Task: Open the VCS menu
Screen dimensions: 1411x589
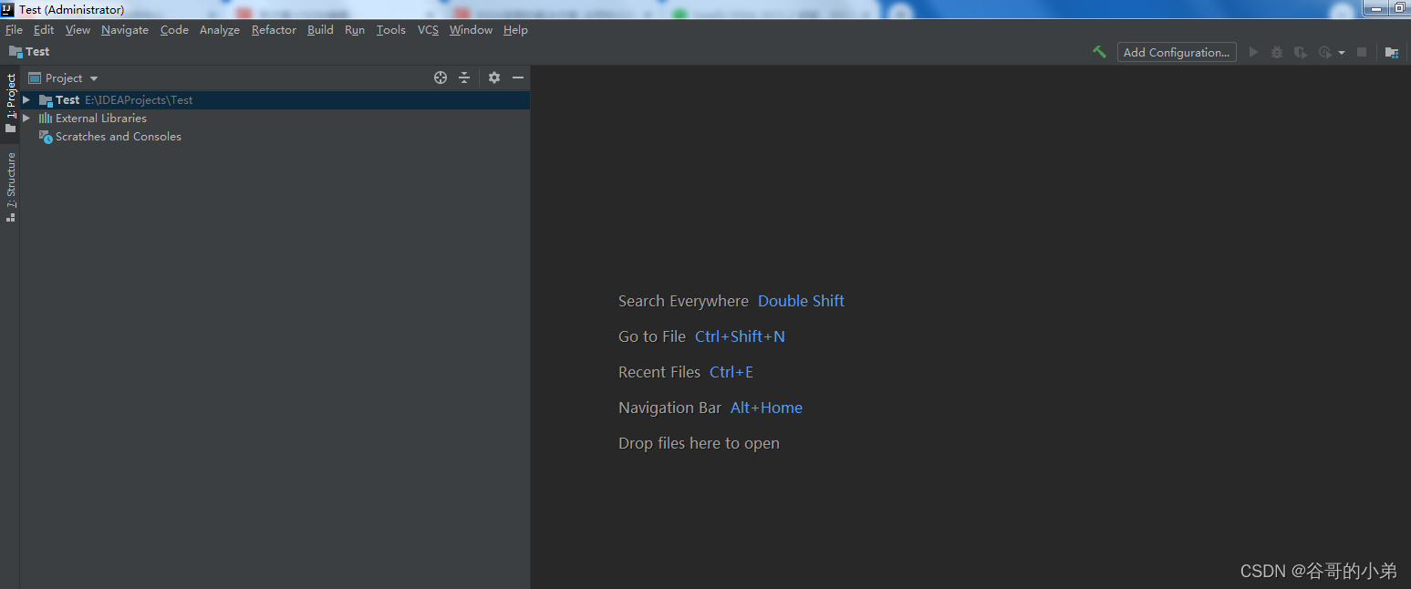Action: click(428, 30)
